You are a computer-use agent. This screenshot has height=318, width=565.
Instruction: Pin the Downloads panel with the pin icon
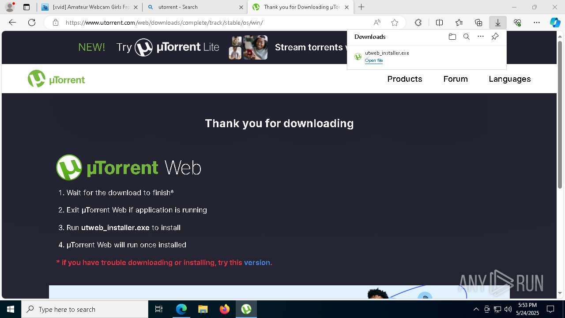495,37
